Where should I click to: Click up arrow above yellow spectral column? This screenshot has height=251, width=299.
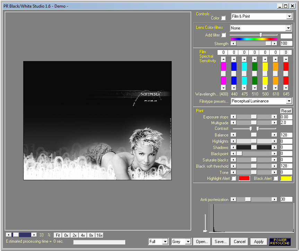[x=265, y=59]
